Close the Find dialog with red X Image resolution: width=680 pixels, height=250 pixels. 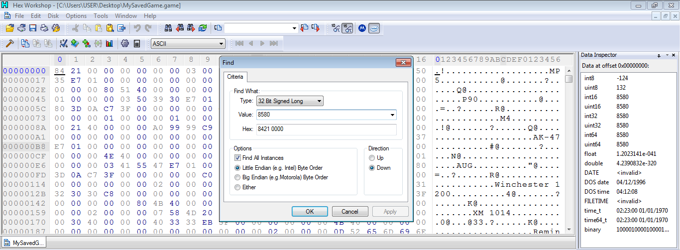click(x=403, y=62)
